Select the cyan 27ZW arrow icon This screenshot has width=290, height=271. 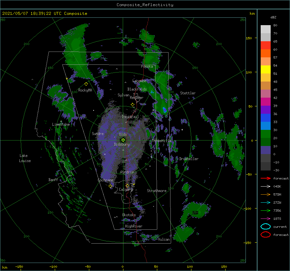click(266, 203)
